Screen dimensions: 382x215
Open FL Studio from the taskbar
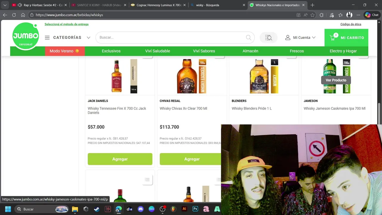[x=173, y=209]
